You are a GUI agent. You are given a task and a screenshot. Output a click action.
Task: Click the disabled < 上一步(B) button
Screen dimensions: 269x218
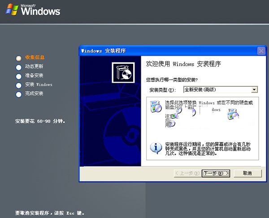[187, 173]
